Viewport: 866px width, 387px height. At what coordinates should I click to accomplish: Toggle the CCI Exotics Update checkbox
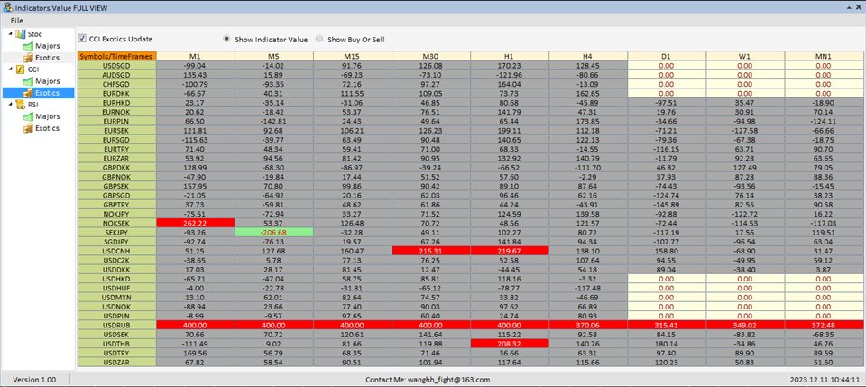82,39
